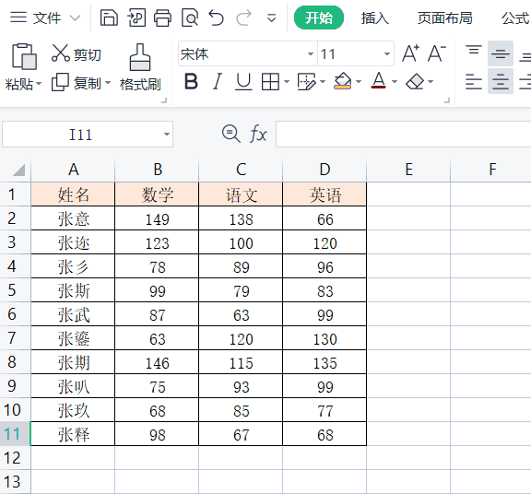Image resolution: width=531 pixels, height=494 pixels.
Task: Expand the Name Box dropdown arrow
Action: point(166,135)
